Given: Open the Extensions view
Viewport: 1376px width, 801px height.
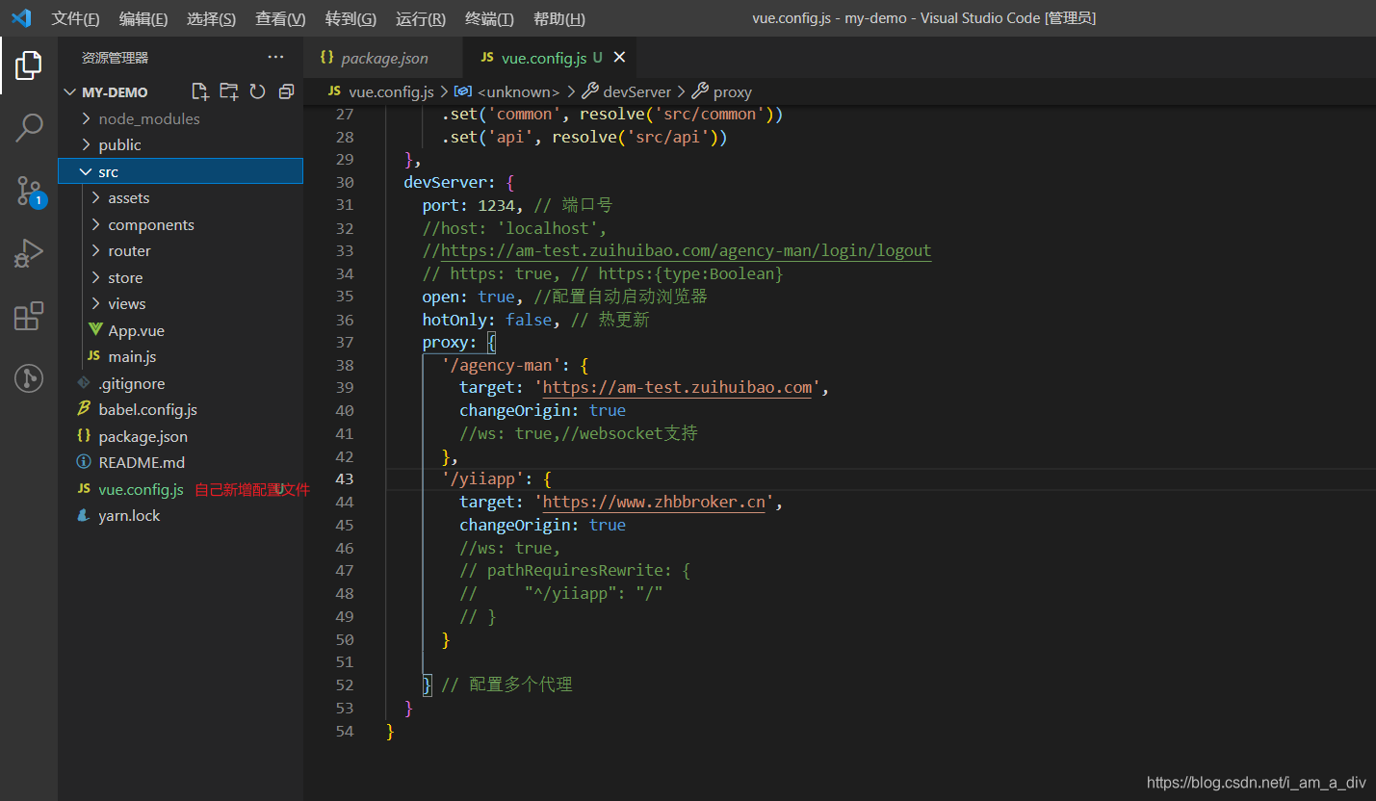Looking at the screenshot, I should [29, 316].
